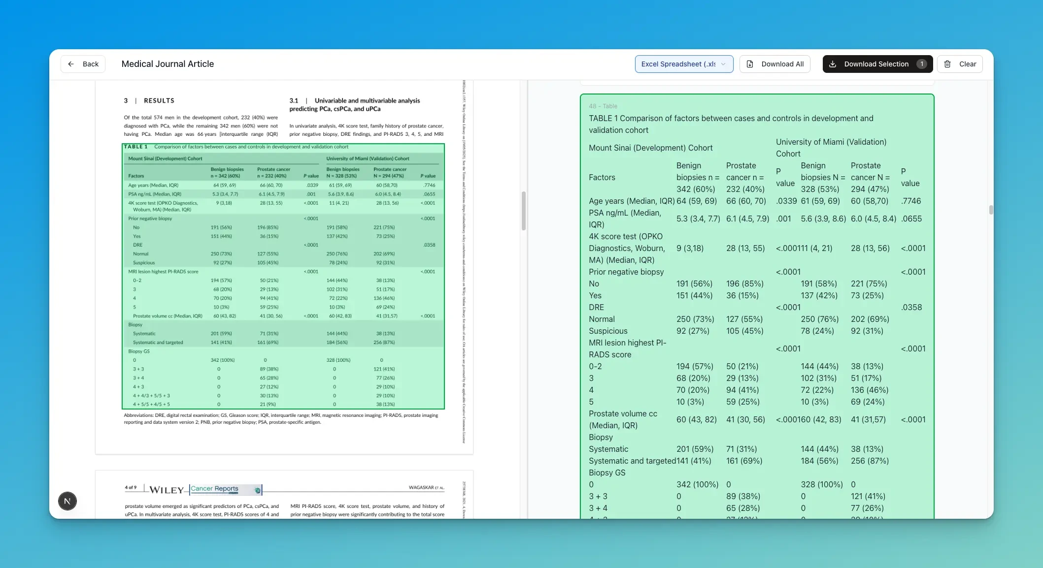Click the Download All button text

pos(782,64)
